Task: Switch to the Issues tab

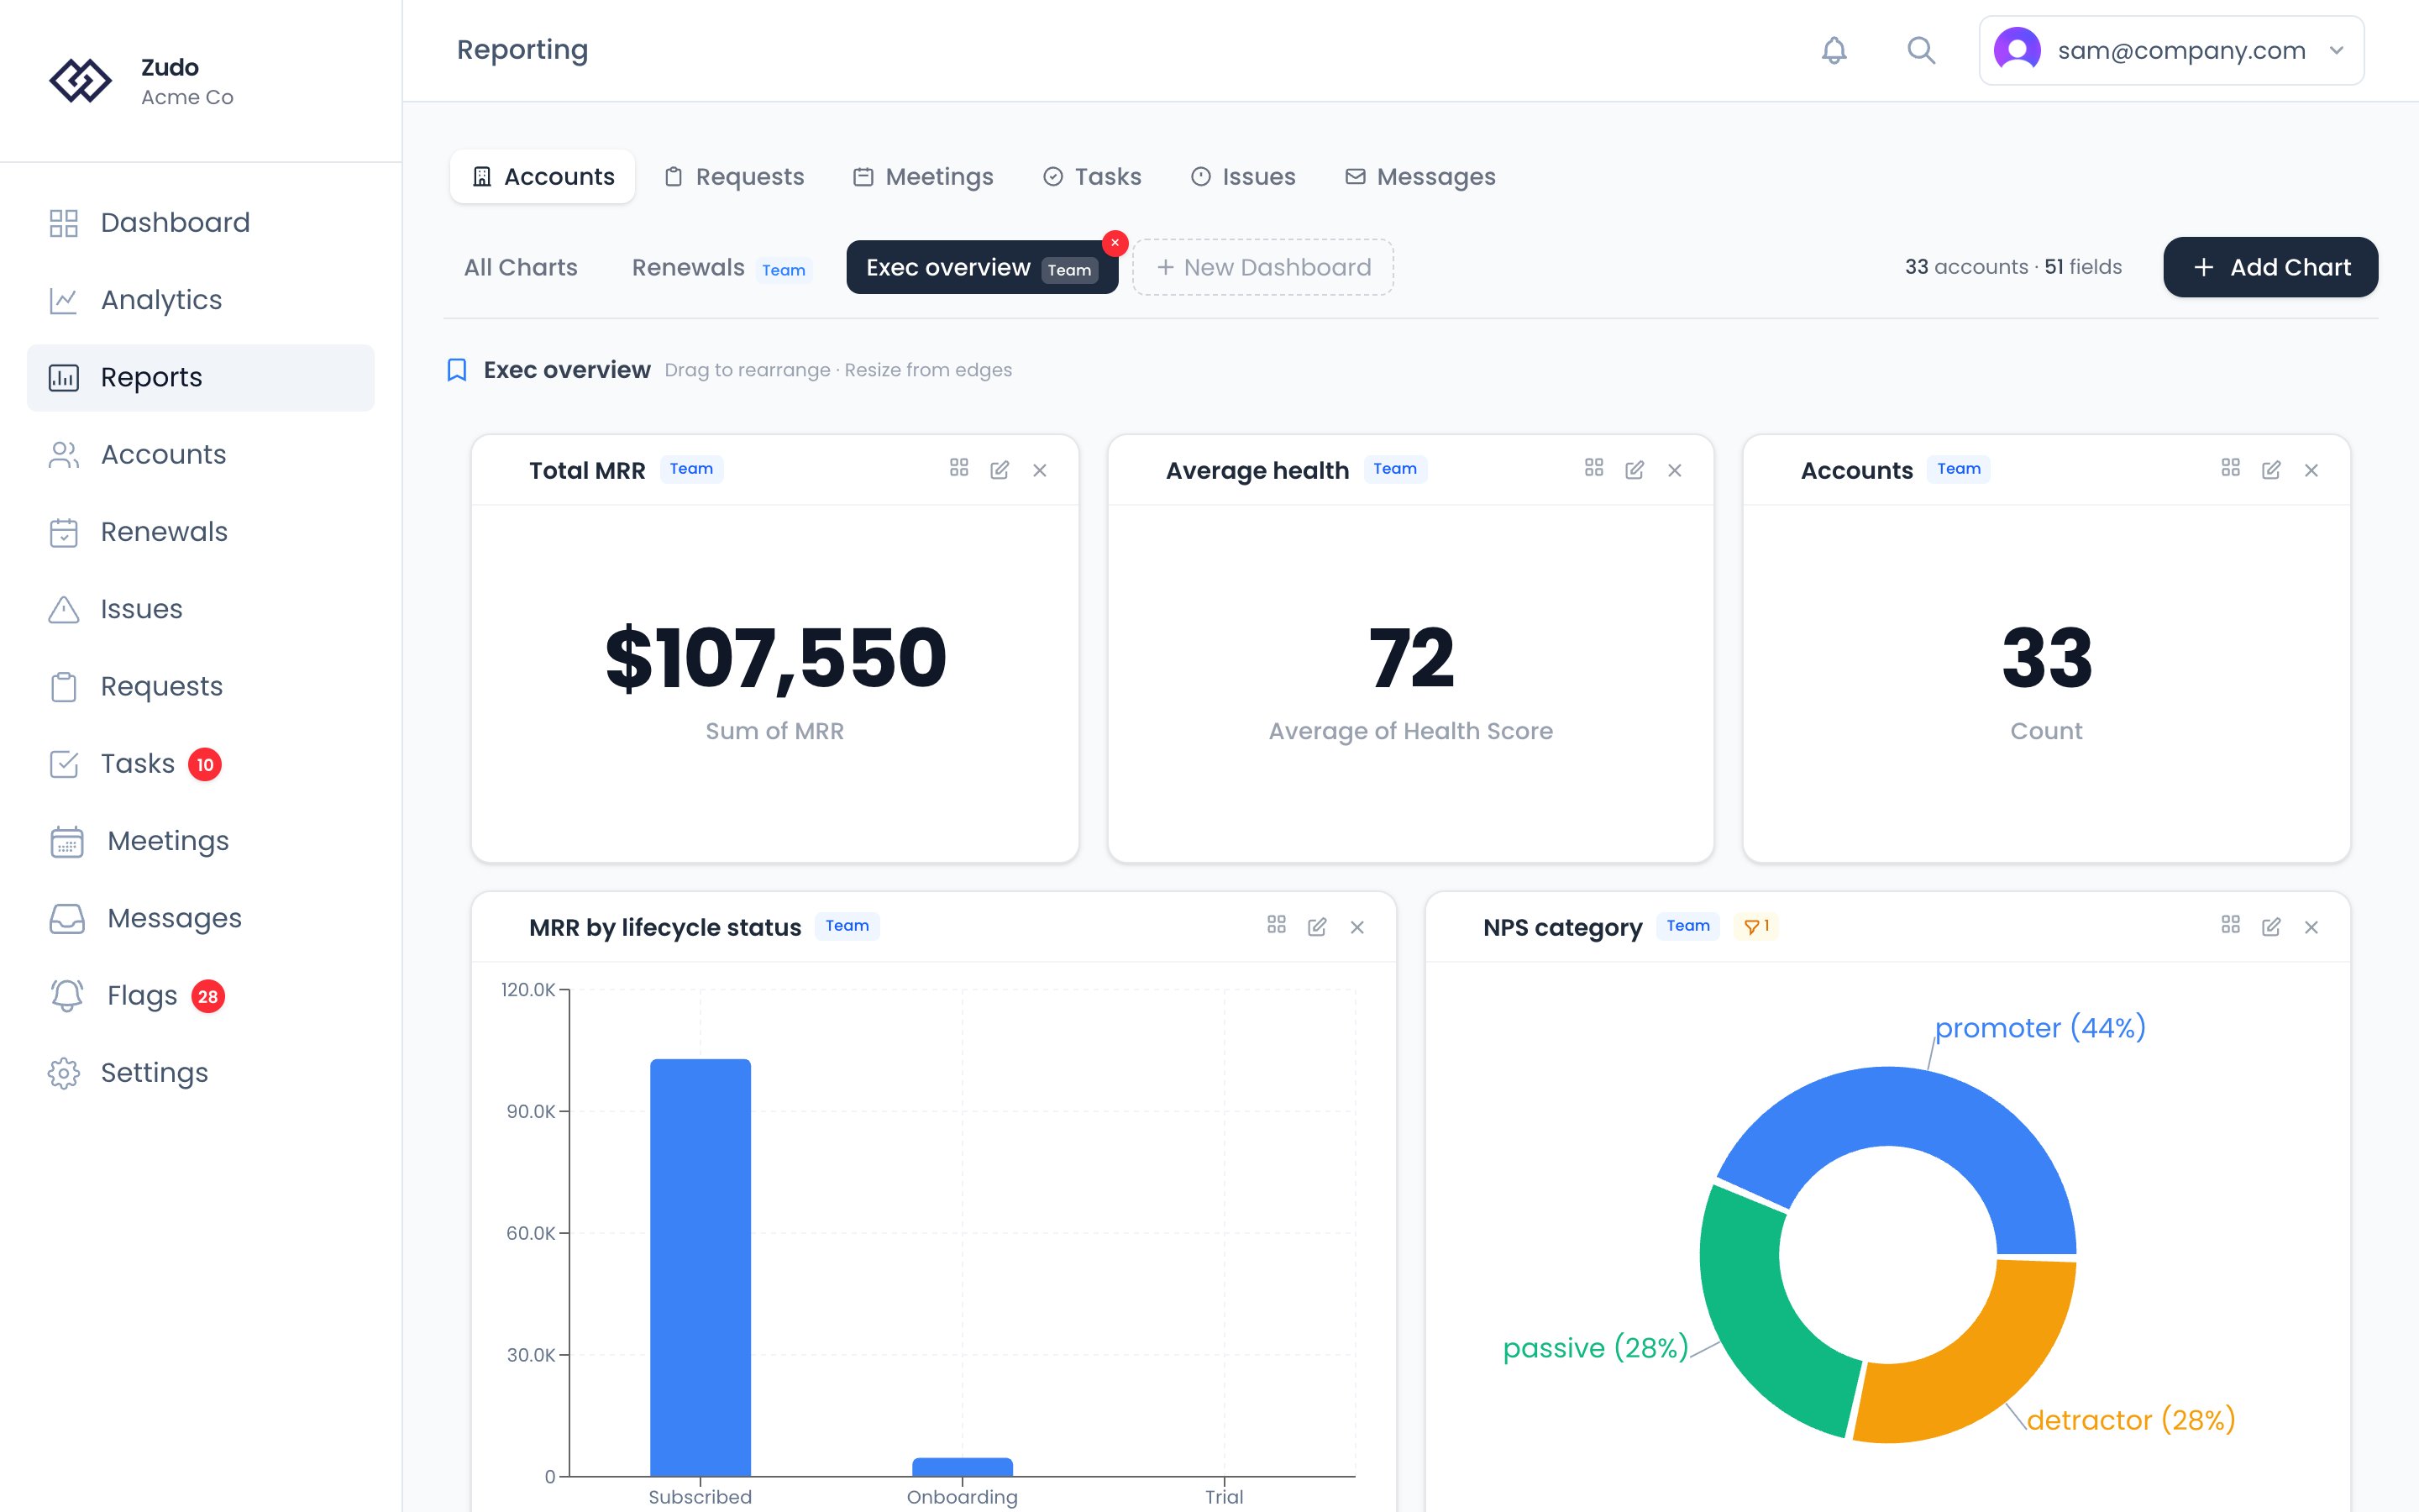Action: pos(1243,177)
